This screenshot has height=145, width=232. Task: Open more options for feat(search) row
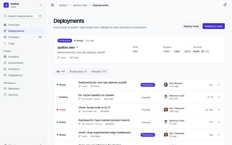(x=219, y=122)
